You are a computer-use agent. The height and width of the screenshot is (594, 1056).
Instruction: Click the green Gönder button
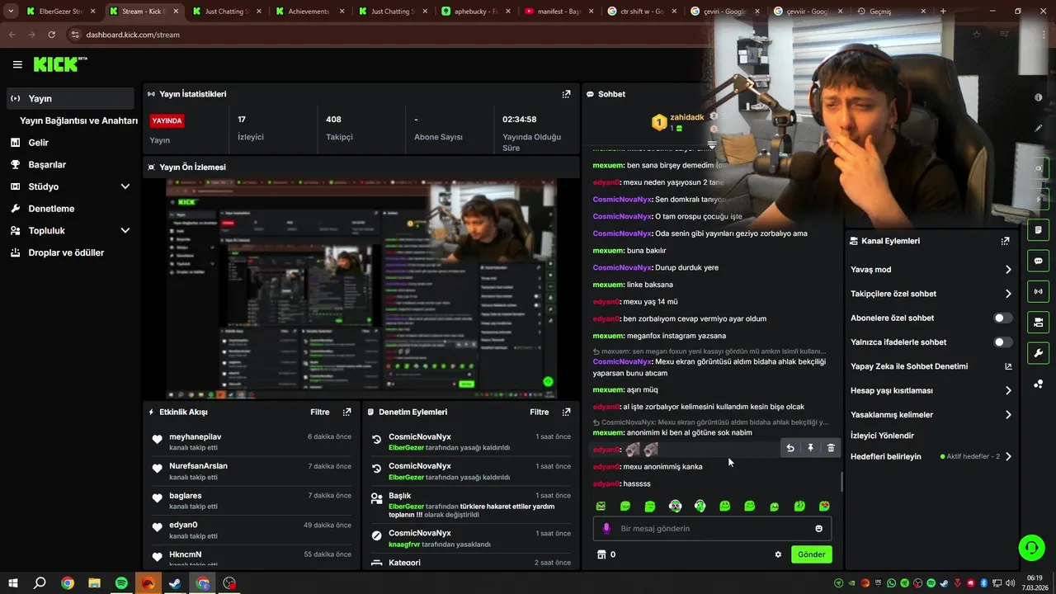coord(811,554)
